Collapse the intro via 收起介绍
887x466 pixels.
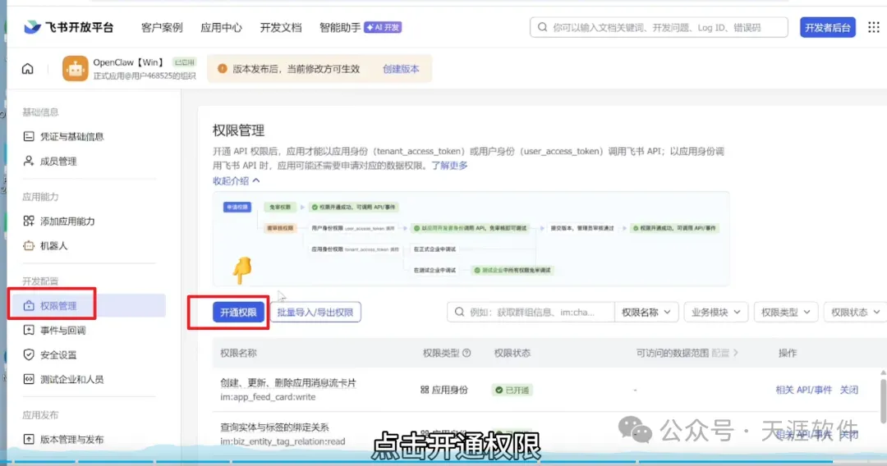point(236,180)
